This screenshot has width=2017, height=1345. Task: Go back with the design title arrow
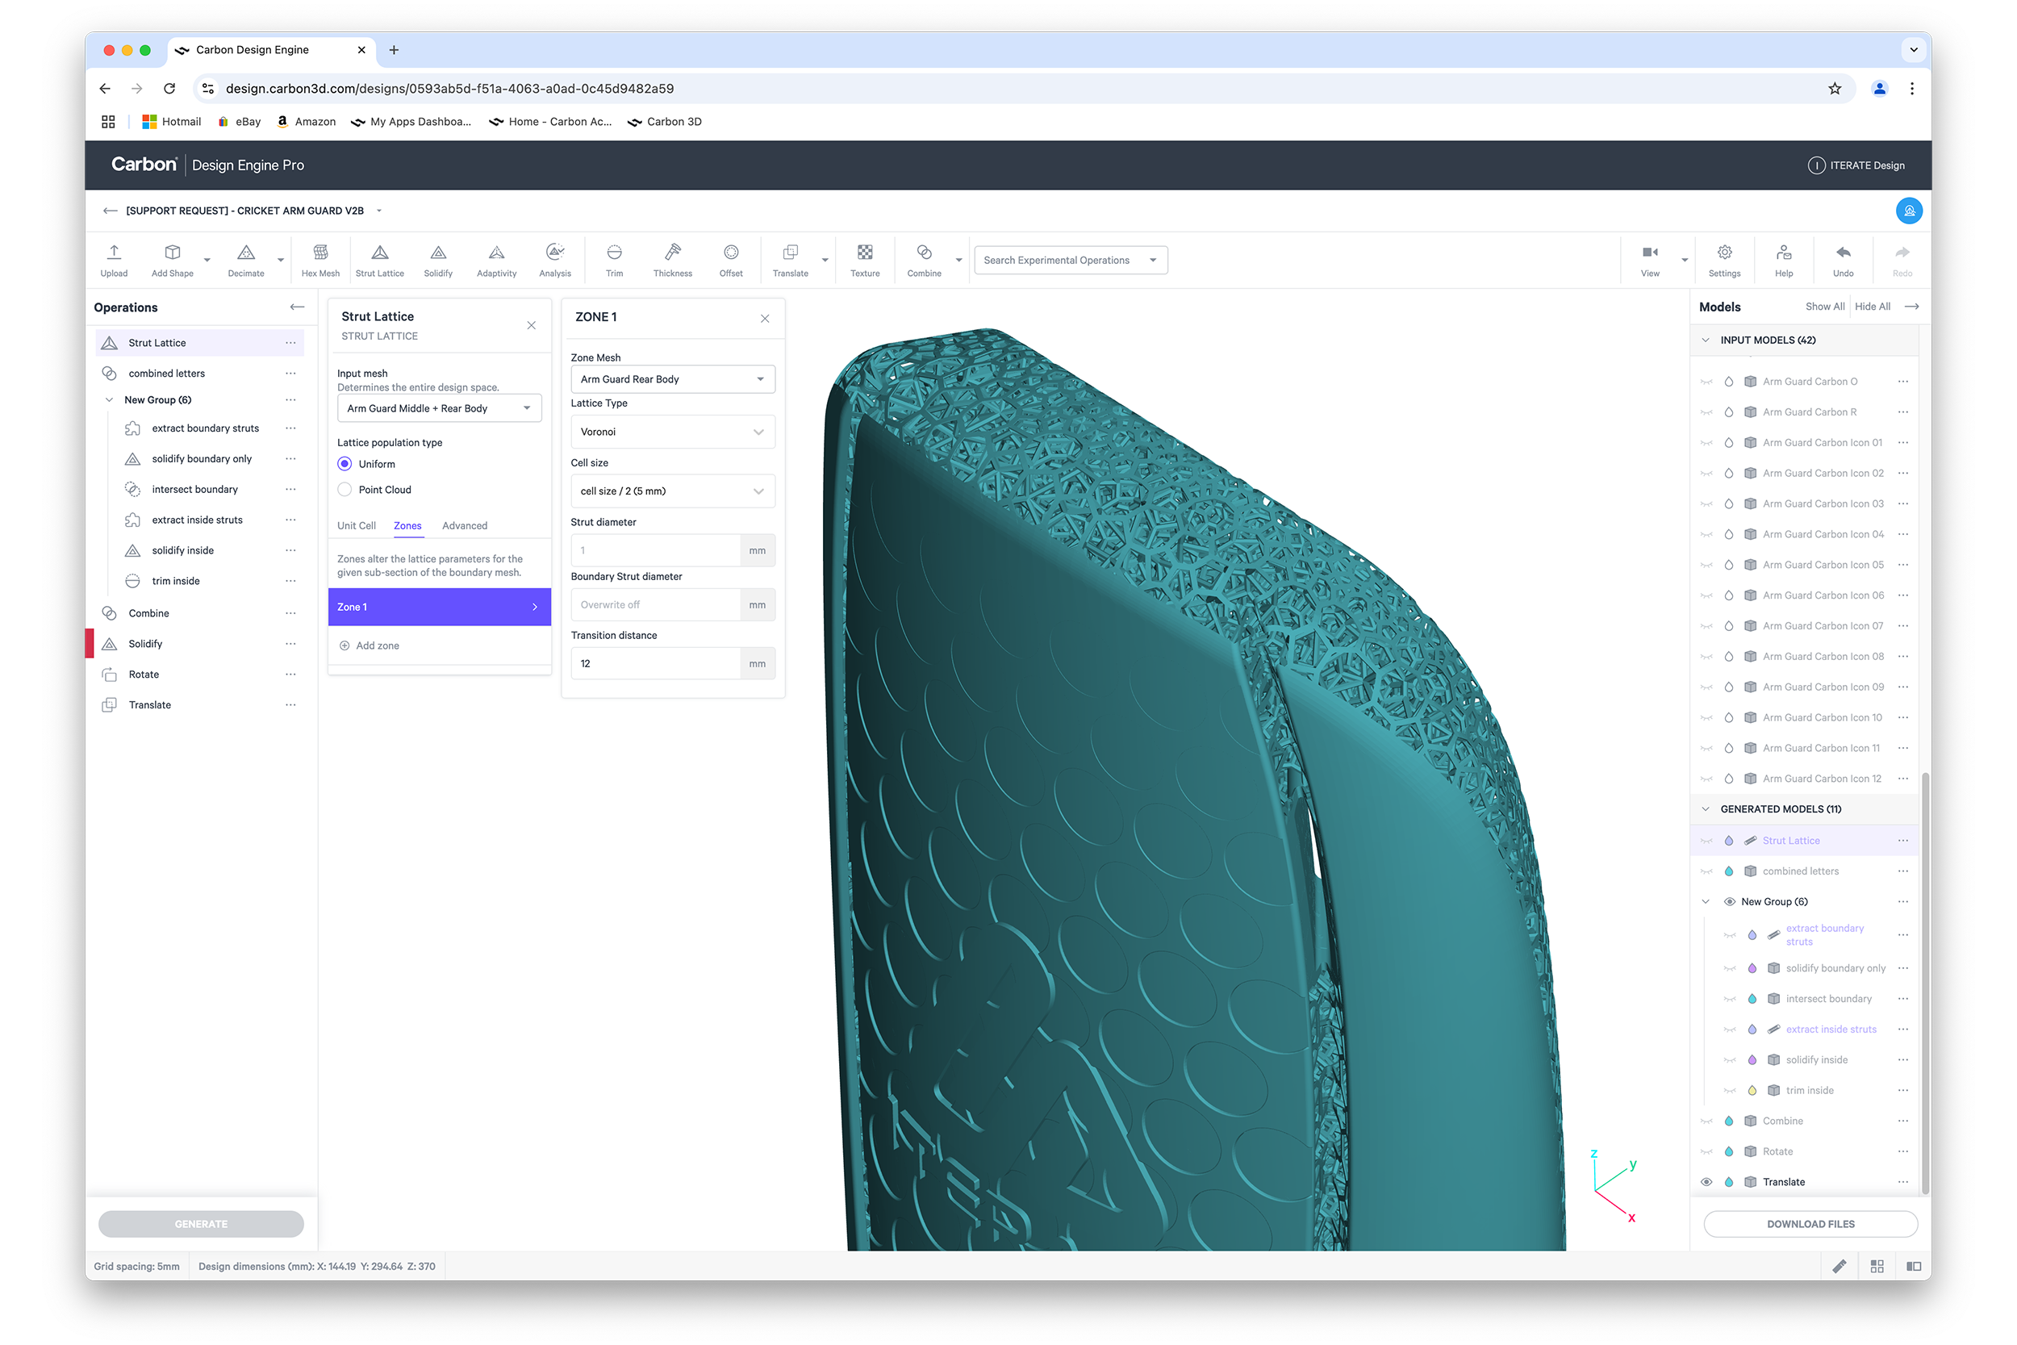pyautogui.click(x=110, y=211)
